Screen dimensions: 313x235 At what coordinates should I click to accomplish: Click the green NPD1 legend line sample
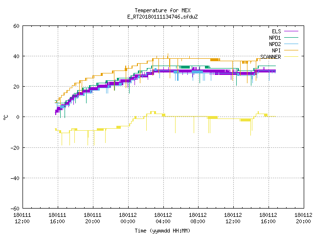[291, 38]
